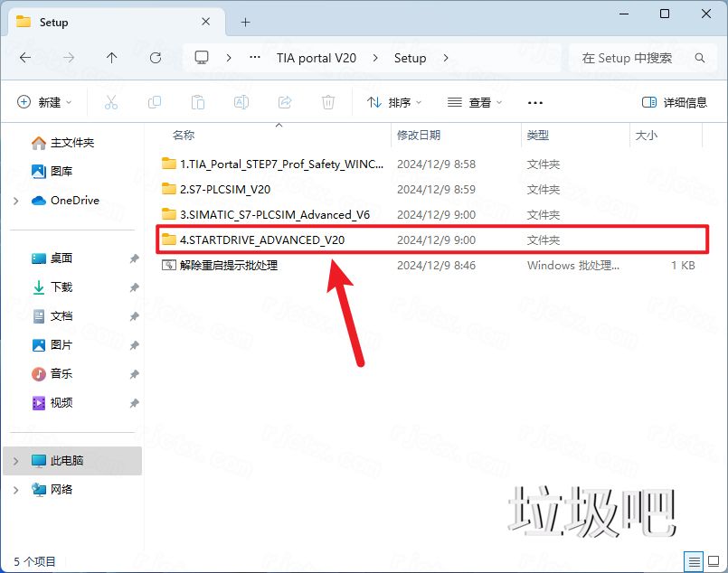Go back using the back arrow
Screen dimensions: 728x573
tap(24, 58)
